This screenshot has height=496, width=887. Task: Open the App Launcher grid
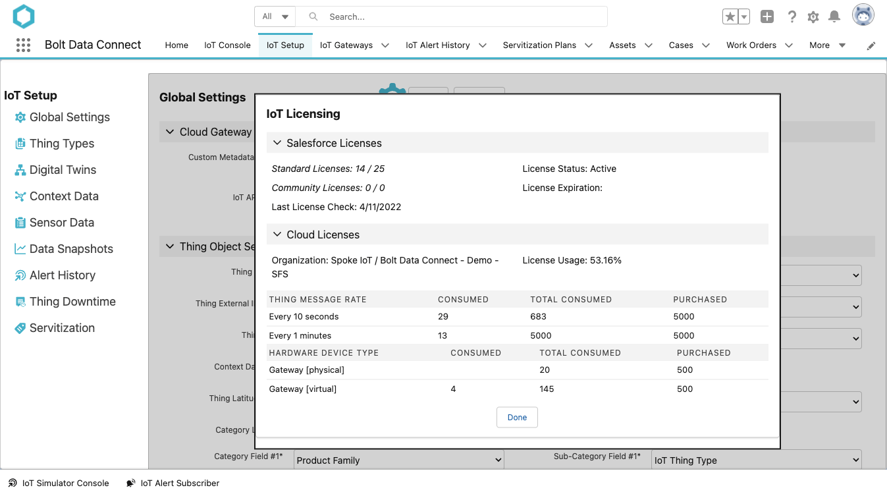click(23, 45)
